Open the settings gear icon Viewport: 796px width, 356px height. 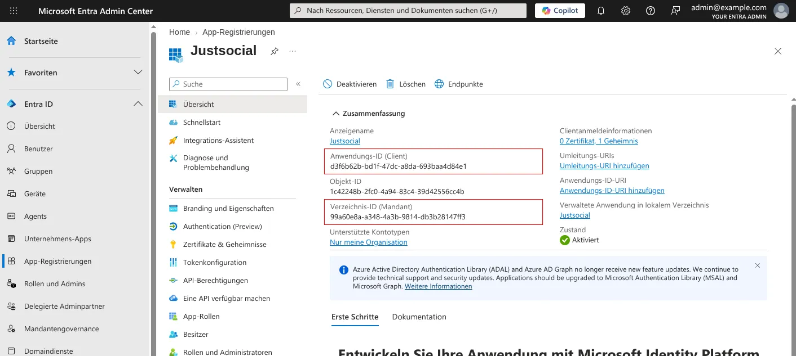pos(626,11)
